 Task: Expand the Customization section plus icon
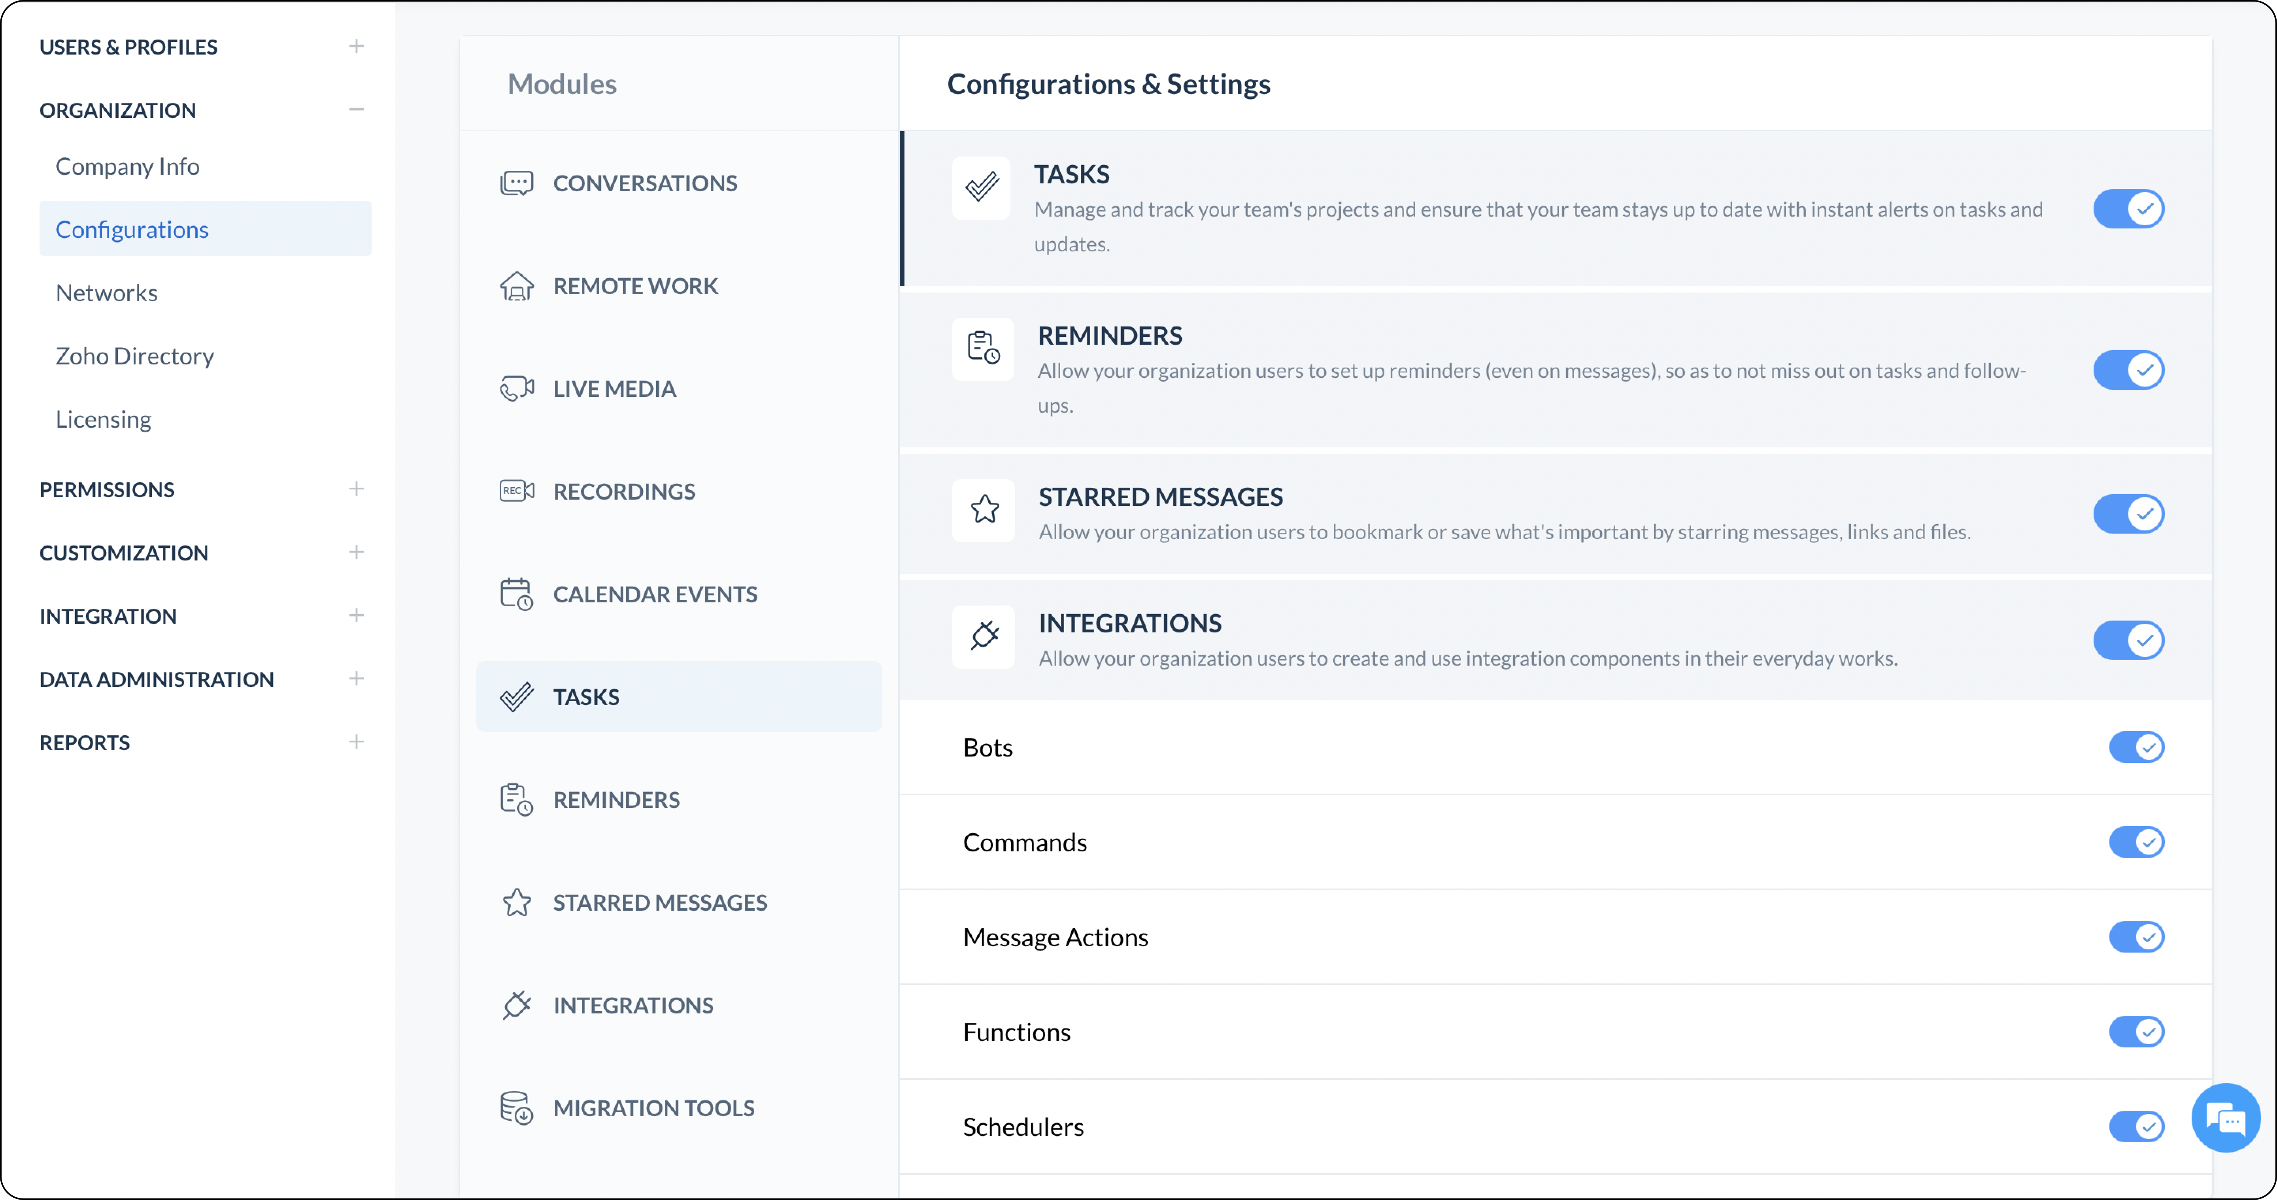356,552
